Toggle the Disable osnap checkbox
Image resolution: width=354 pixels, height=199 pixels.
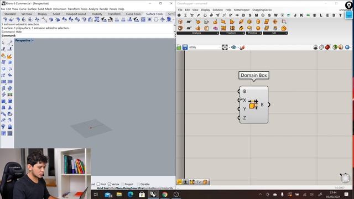click(x=138, y=184)
